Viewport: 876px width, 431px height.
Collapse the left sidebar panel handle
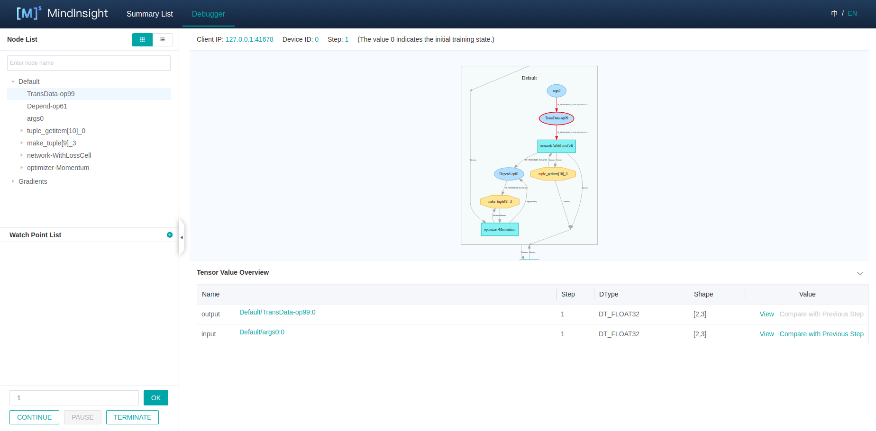point(182,237)
